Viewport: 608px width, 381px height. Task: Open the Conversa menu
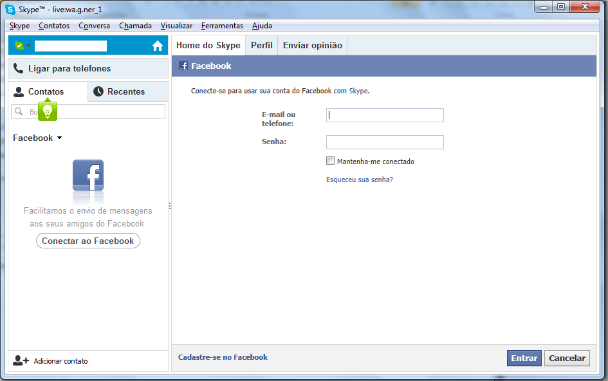click(94, 26)
